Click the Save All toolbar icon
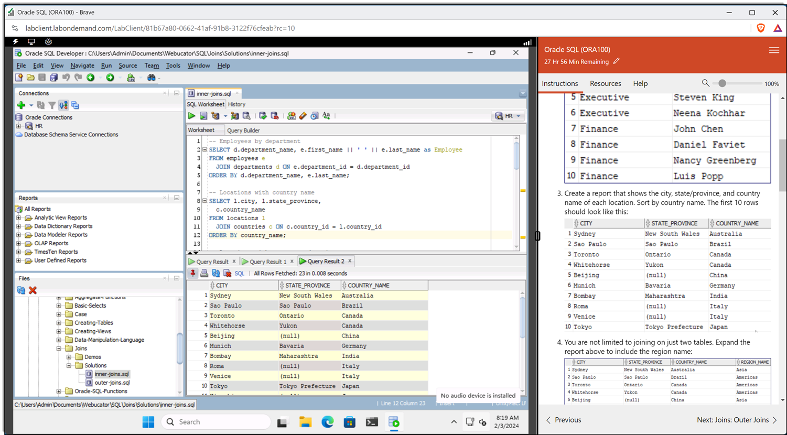 pyautogui.click(x=53, y=78)
